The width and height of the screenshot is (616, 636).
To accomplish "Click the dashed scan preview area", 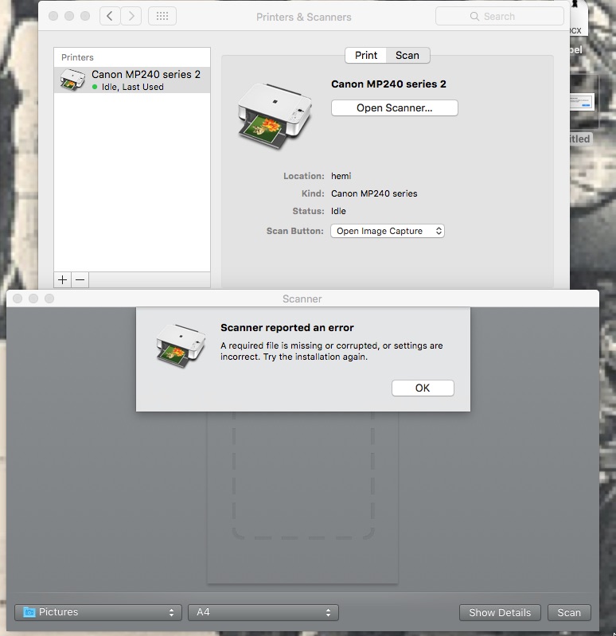I will click(x=303, y=475).
